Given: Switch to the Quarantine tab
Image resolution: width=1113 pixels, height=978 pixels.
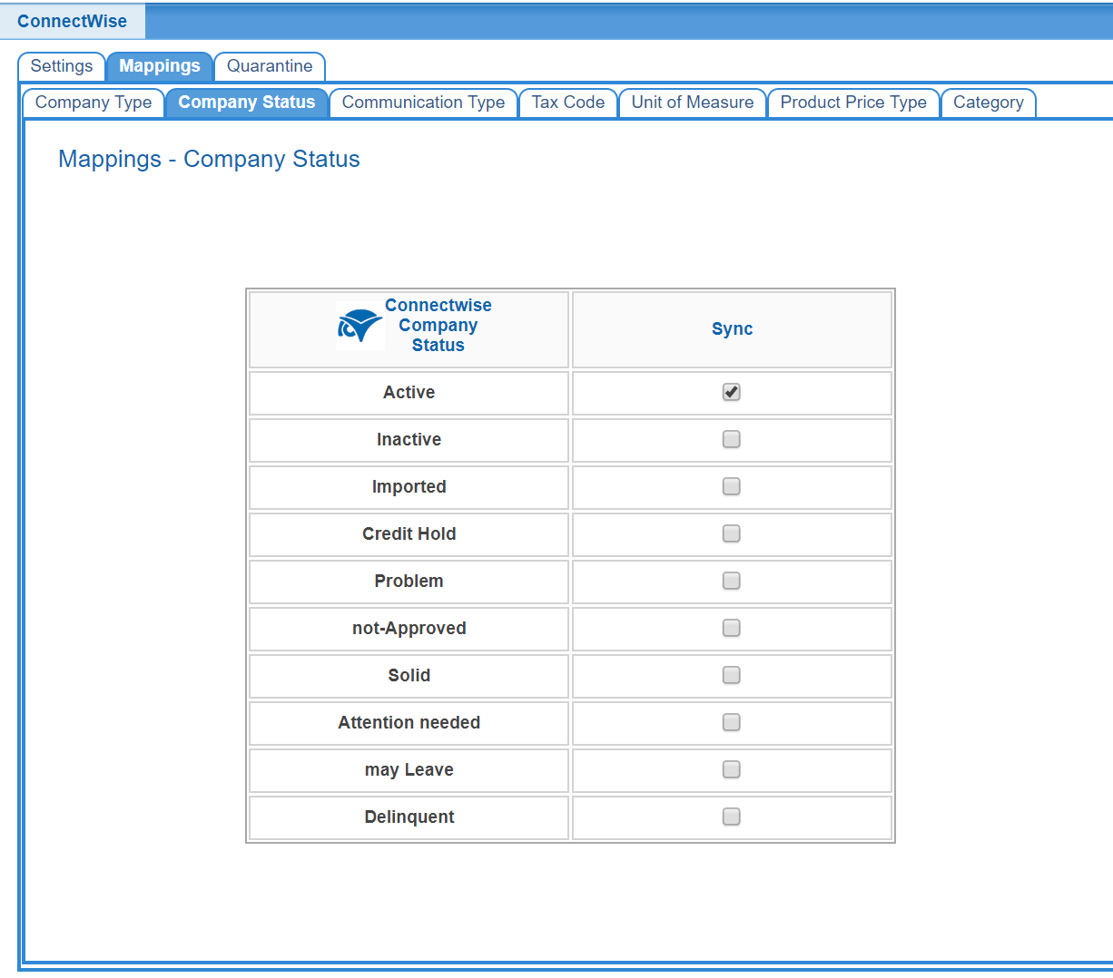Looking at the screenshot, I should pos(270,66).
